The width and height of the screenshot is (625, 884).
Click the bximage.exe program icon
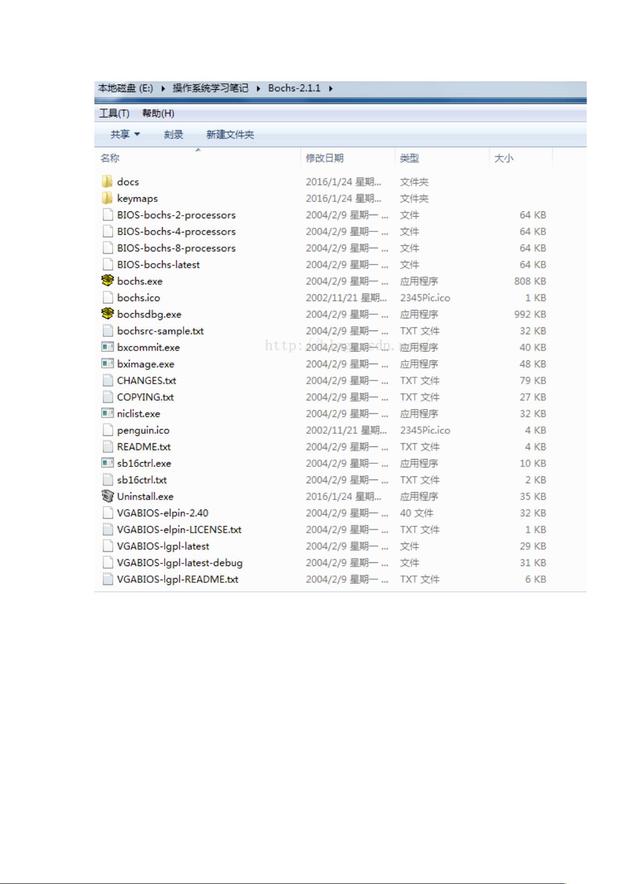pyautogui.click(x=107, y=364)
